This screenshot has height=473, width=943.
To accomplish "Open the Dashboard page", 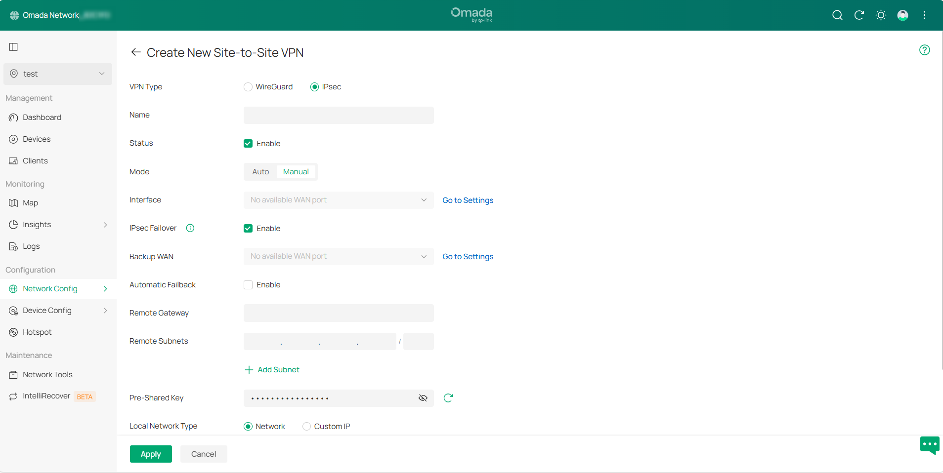I will pyautogui.click(x=42, y=117).
